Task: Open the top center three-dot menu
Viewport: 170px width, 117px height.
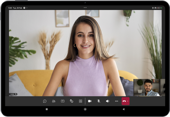Action: point(85,7)
